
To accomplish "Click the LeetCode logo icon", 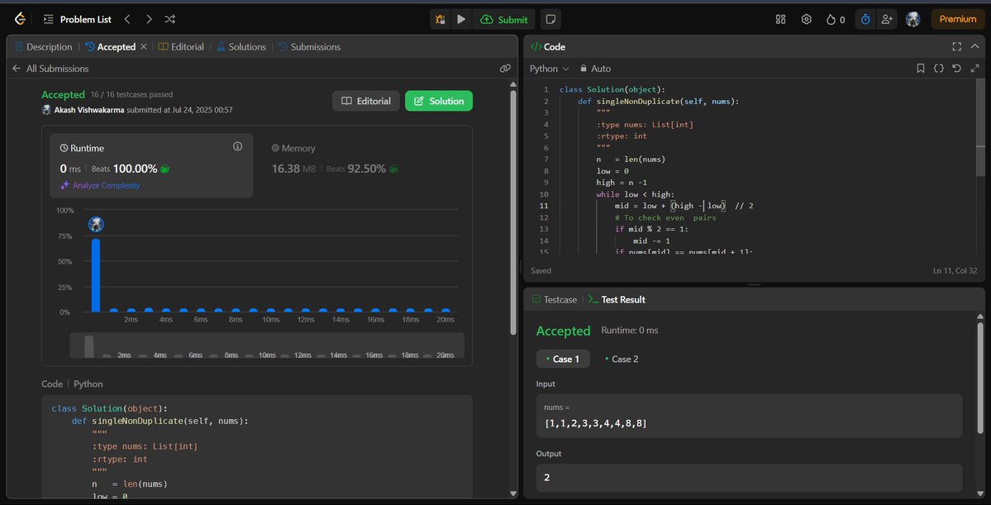I will pyautogui.click(x=20, y=19).
